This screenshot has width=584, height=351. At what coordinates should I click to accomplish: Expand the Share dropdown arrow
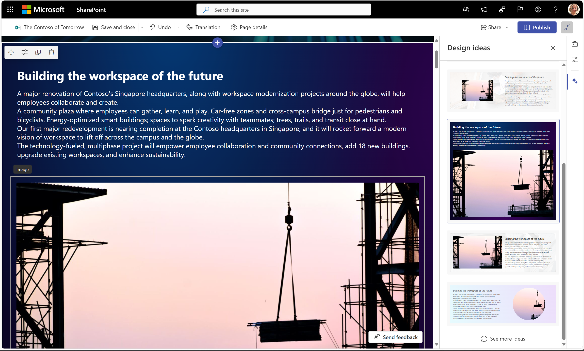508,27
